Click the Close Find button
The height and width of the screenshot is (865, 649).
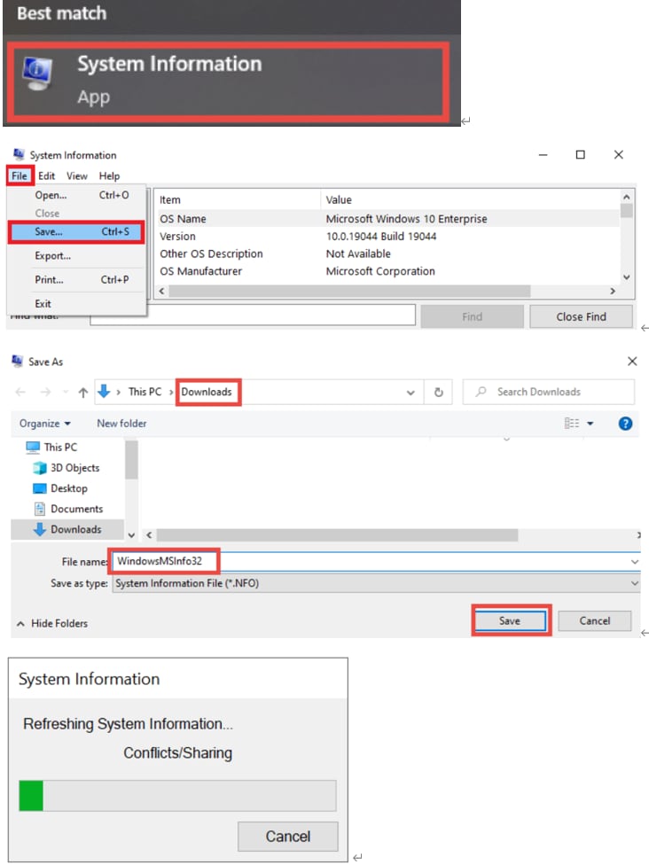tap(581, 316)
